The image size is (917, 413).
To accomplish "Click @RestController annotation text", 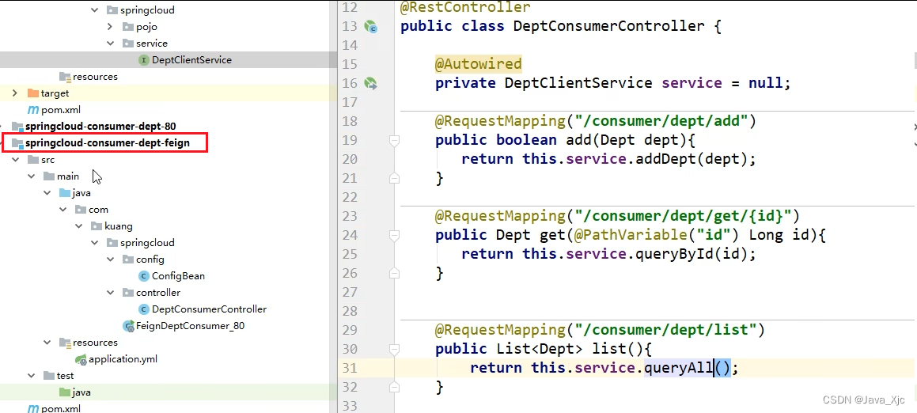I will (465, 7).
